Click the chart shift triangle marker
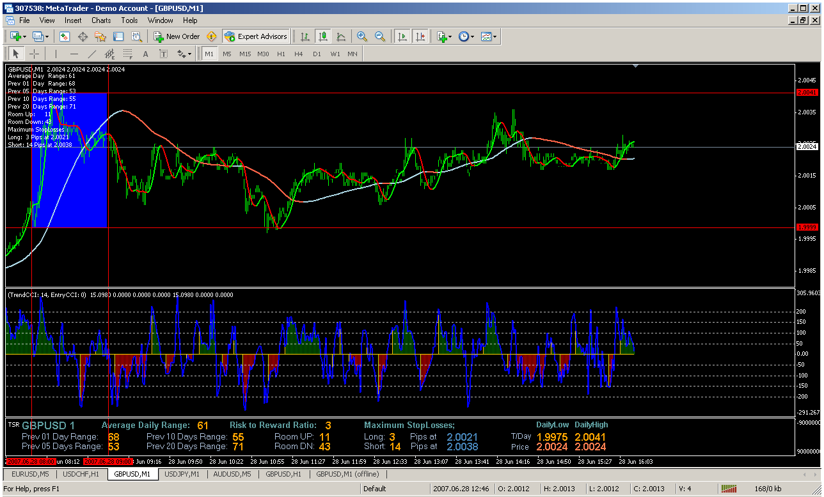 pyautogui.click(x=635, y=66)
